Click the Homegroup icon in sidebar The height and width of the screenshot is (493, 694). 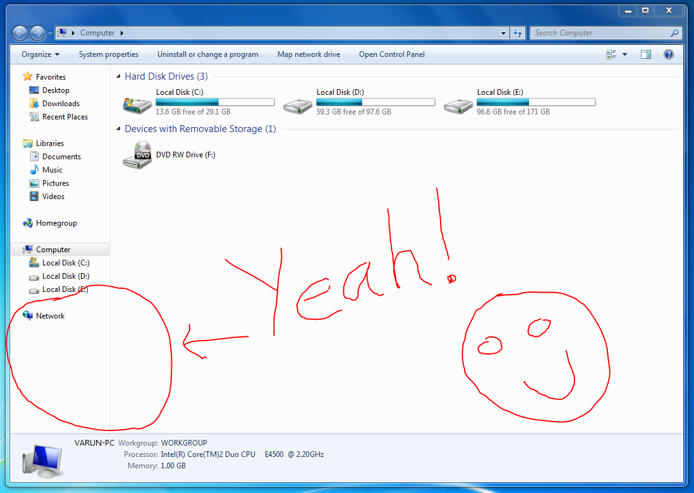point(27,223)
